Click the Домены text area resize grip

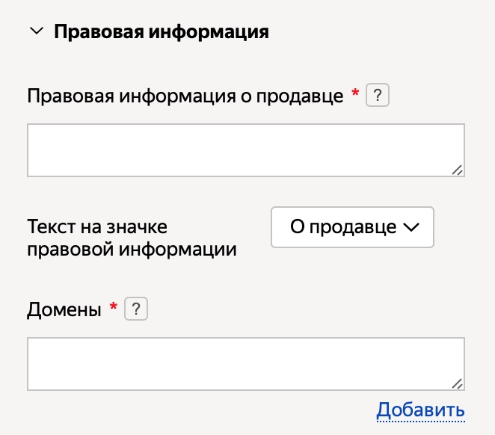457,384
